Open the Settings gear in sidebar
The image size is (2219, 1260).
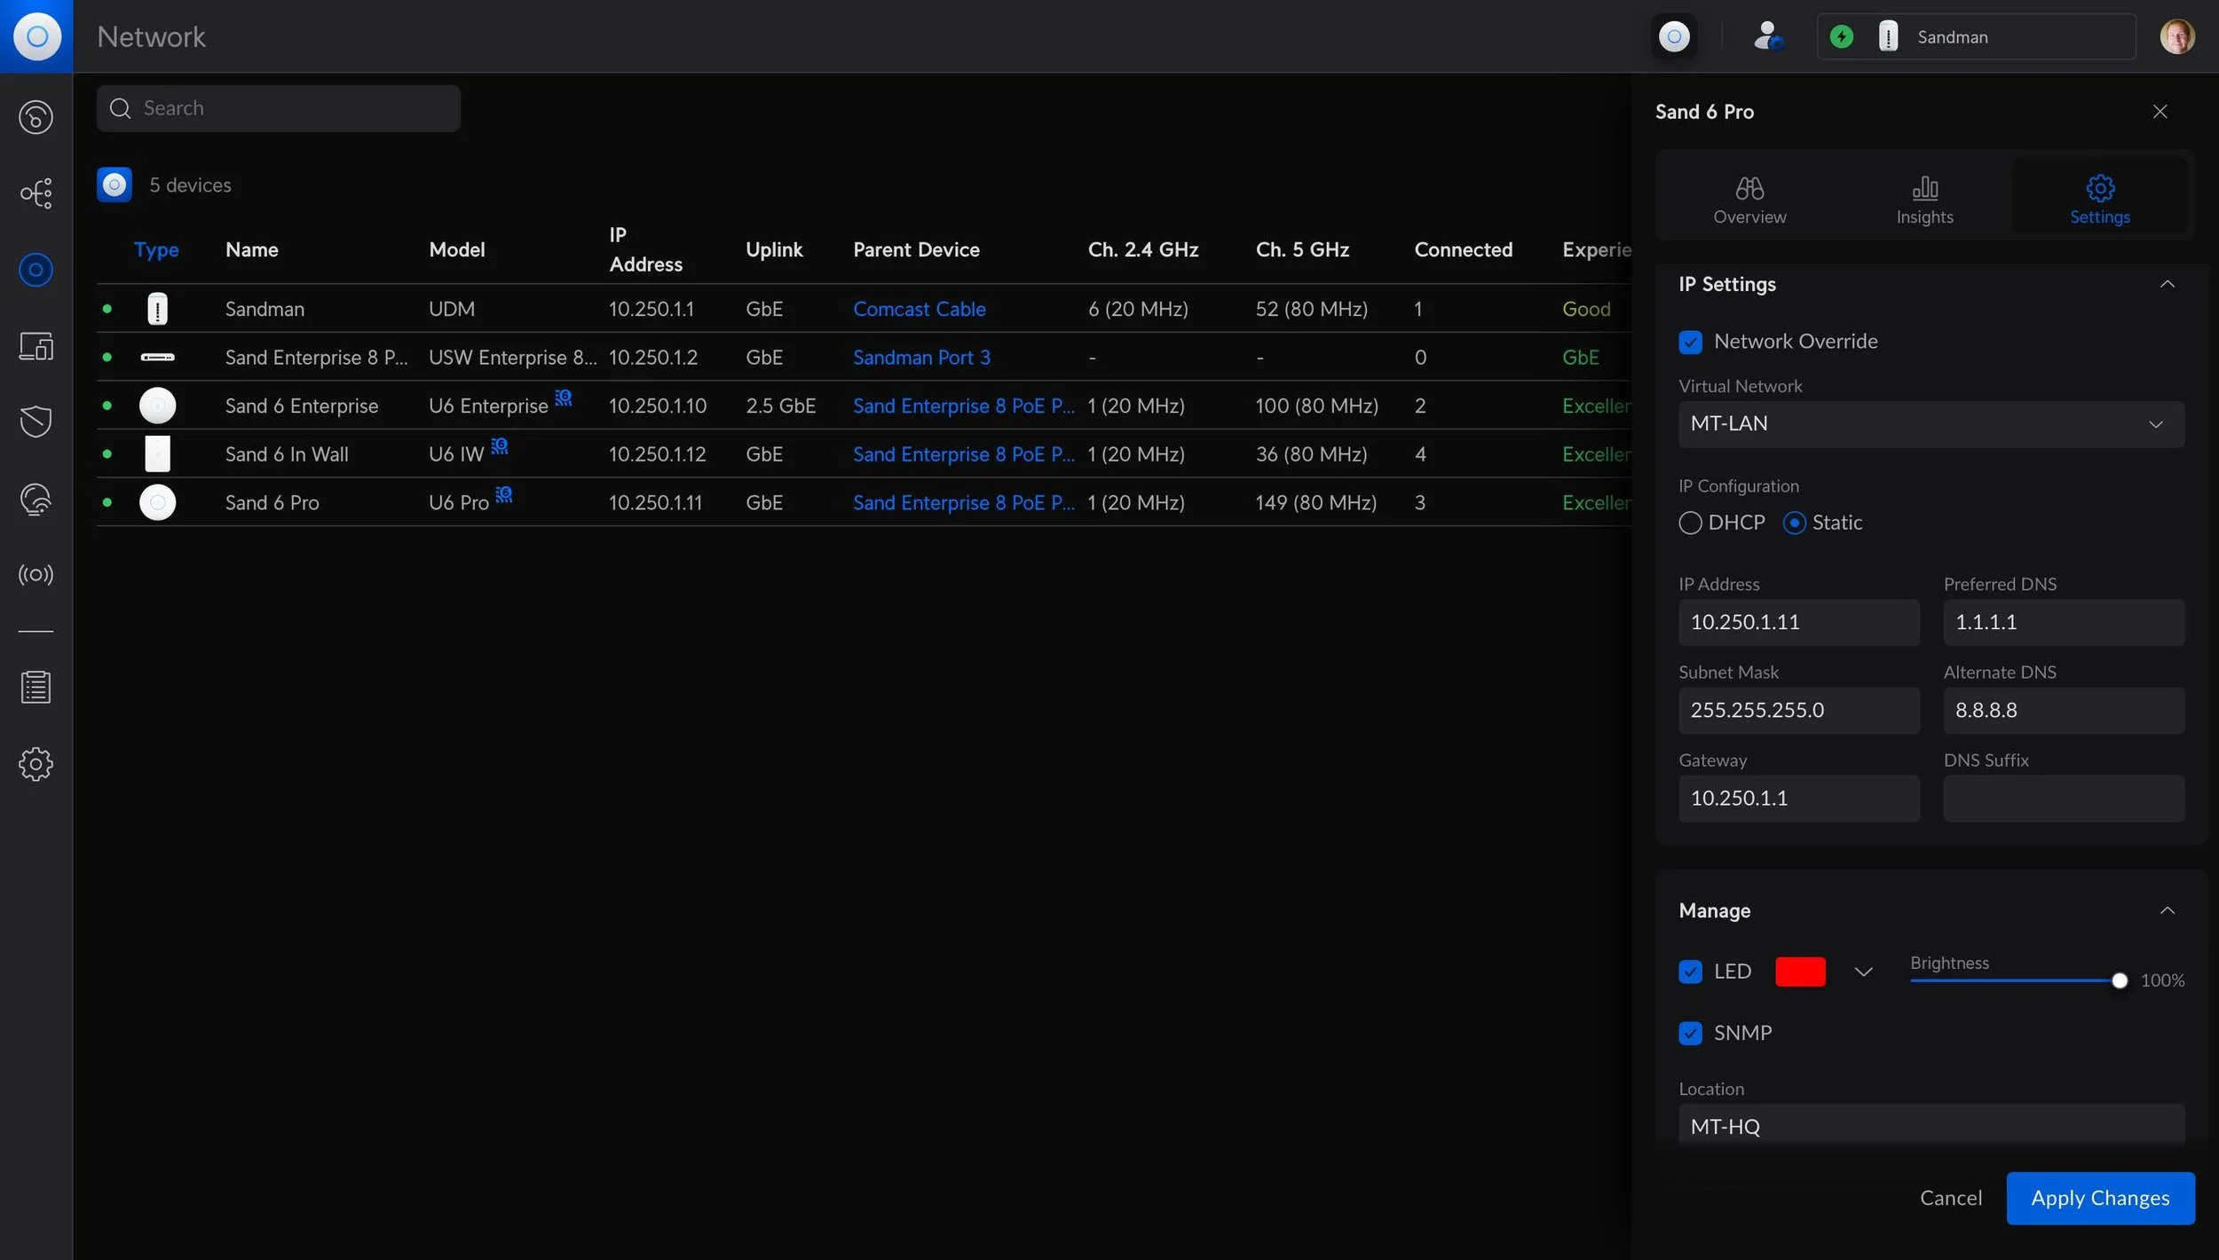pos(36,764)
